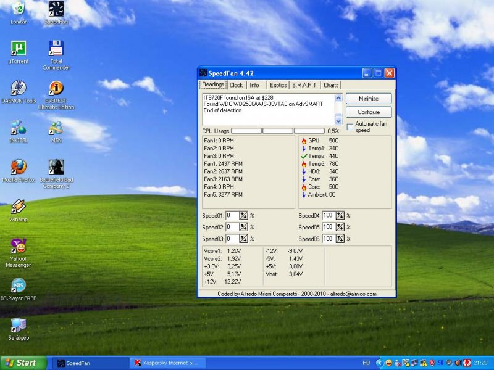Open Winamp desktop shortcut
The height and width of the screenshot is (370, 494).
tap(19, 210)
